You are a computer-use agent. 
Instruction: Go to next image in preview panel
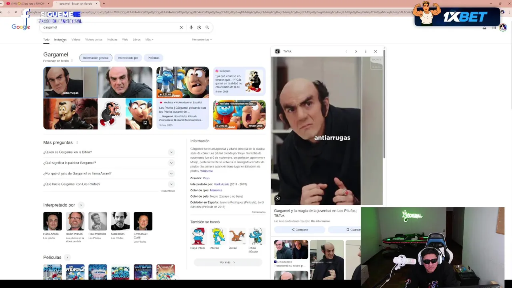[356, 51]
